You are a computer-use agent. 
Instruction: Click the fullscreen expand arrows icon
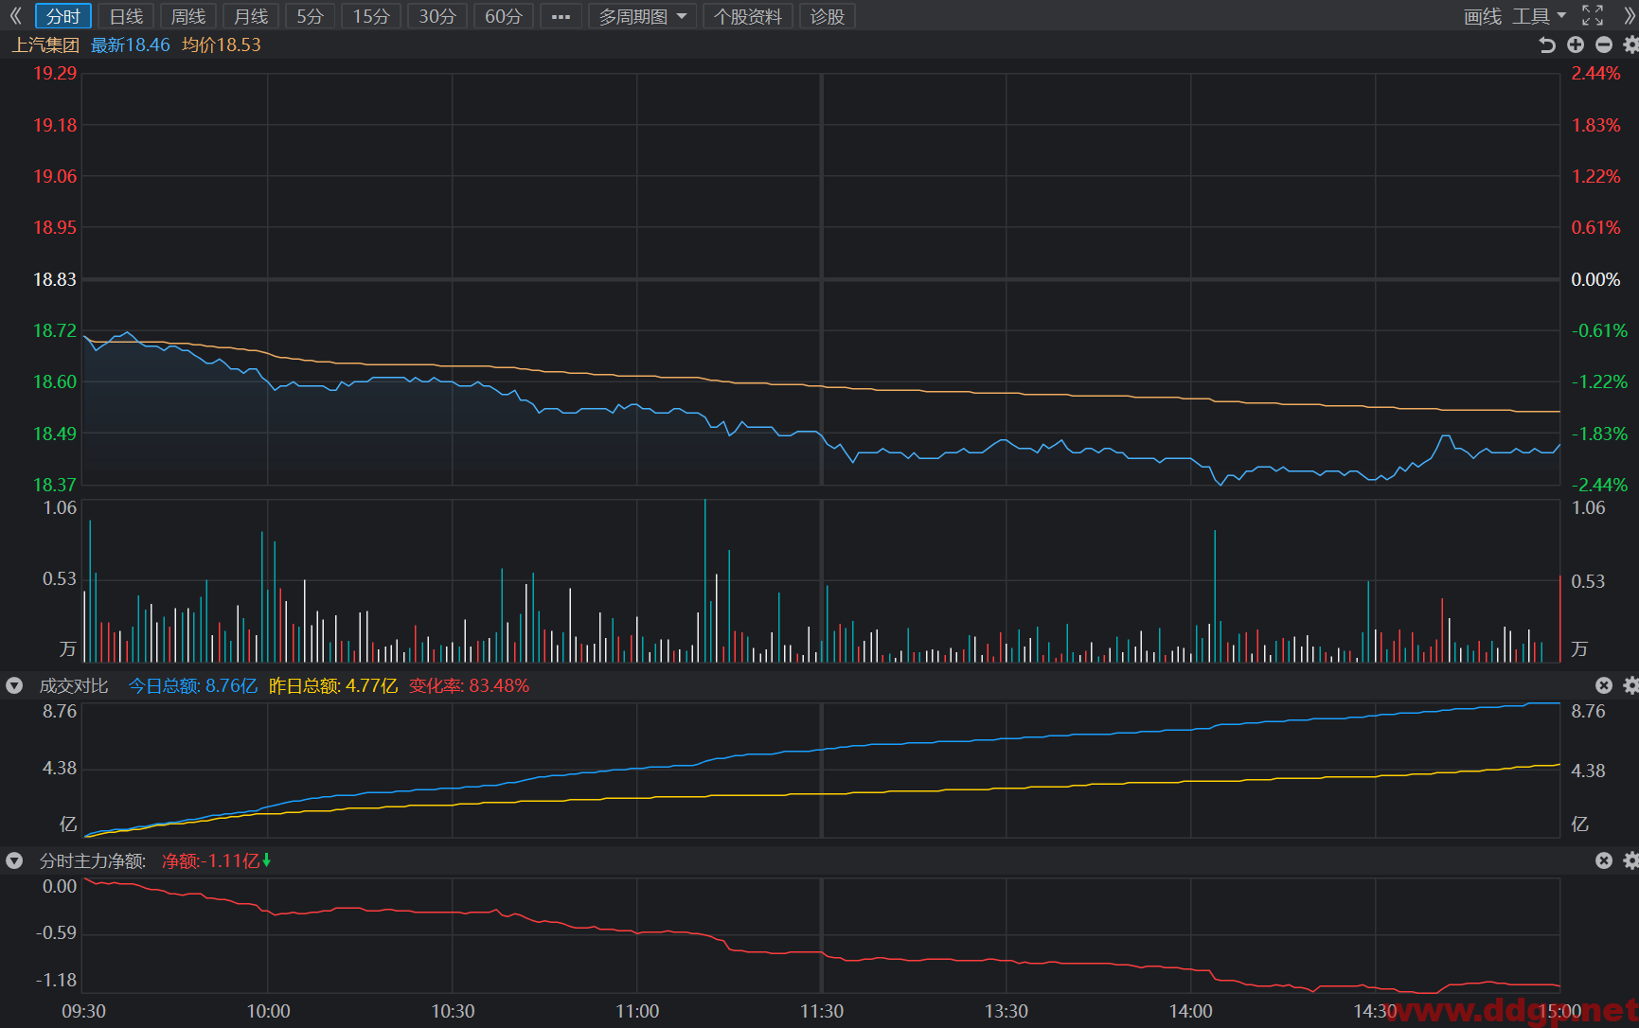[1593, 15]
